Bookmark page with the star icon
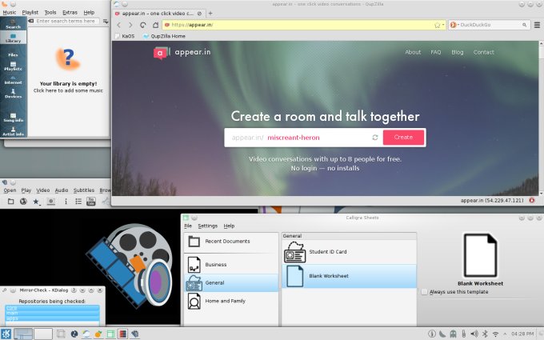The image size is (544, 340). tap(437, 25)
